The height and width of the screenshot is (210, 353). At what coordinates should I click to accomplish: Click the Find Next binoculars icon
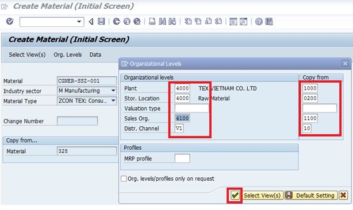172,22
